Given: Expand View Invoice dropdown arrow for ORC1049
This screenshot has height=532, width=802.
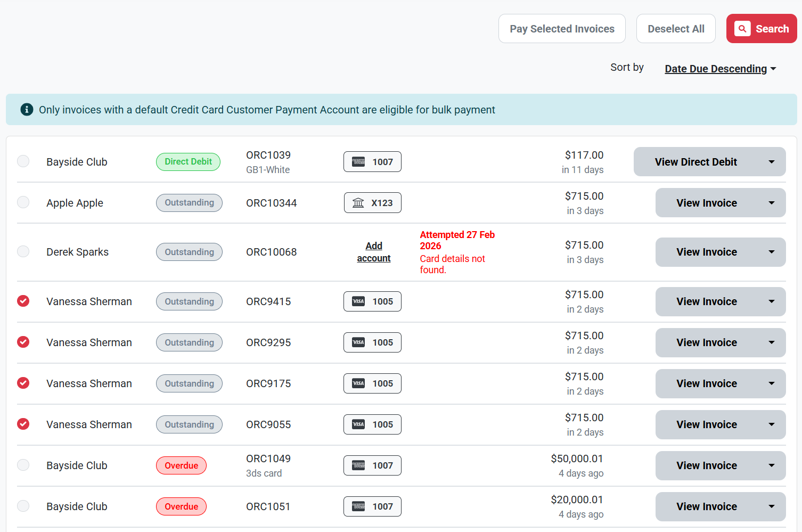Looking at the screenshot, I should click(772, 465).
